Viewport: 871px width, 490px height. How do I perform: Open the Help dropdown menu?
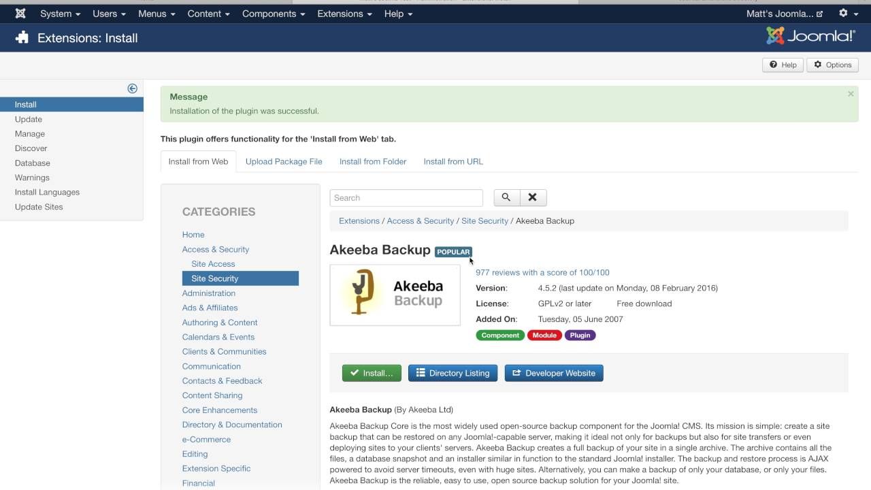tap(398, 14)
